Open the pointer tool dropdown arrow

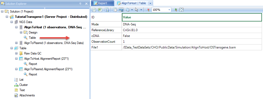pos(141,10)
